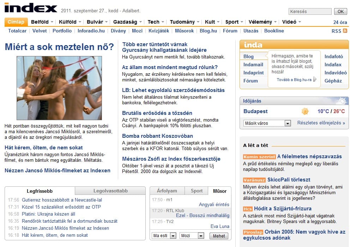Open Részletes előrejelzés weather link

(x=321, y=123)
